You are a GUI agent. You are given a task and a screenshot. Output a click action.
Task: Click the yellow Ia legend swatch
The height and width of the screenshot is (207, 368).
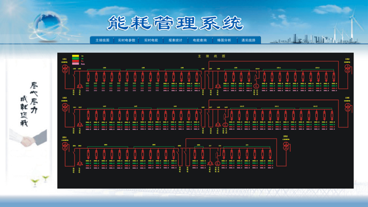76,56
